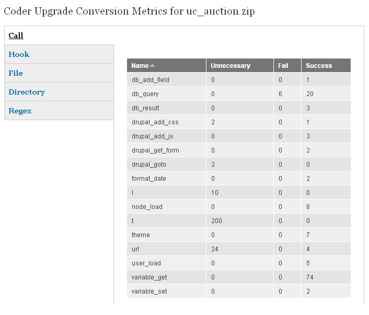The image size is (369, 315).
Task: Select the Regex tab
Action: (20, 111)
